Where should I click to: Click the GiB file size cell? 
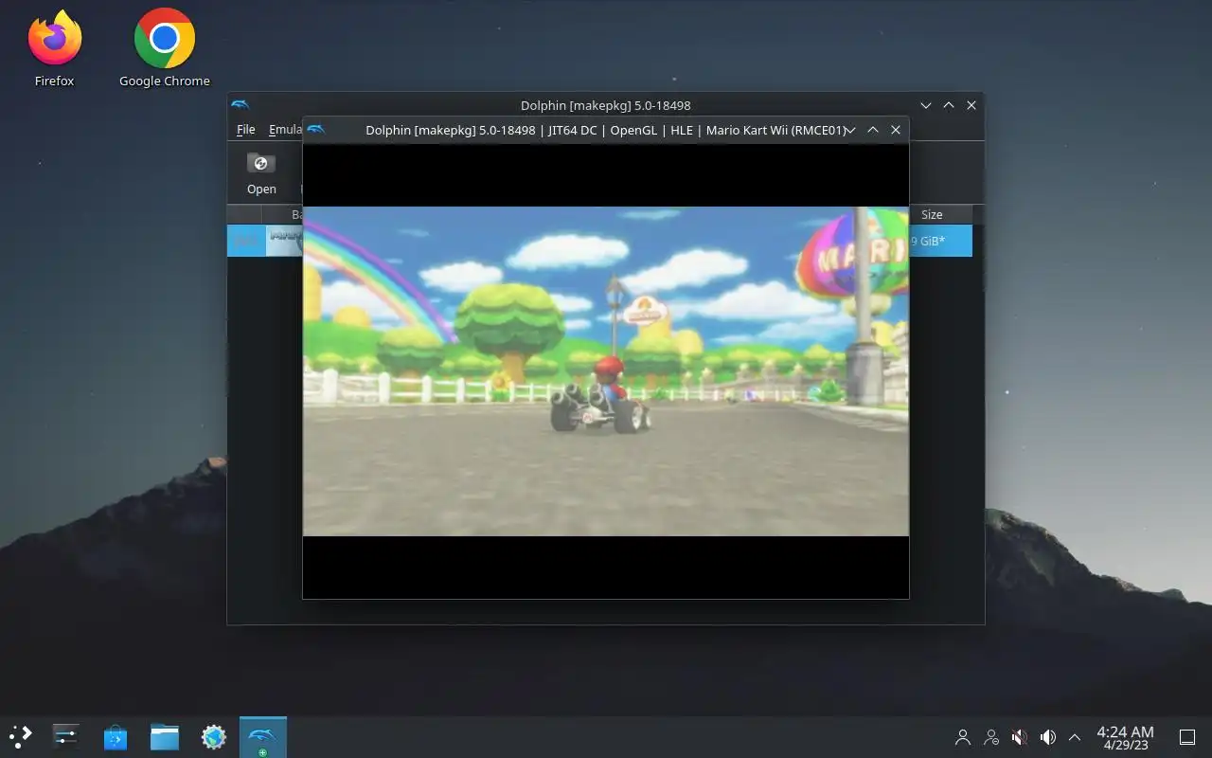point(939,241)
